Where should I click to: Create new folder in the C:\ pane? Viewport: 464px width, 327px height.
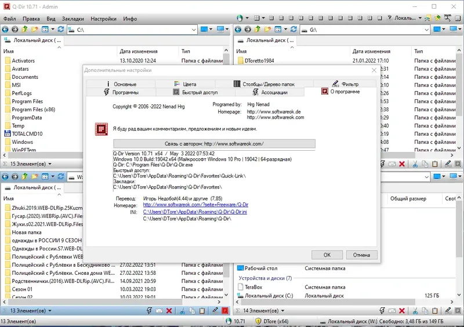click(x=35, y=30)
